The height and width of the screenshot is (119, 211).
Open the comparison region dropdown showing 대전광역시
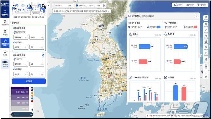pyautogui.click(x=21, y=64)
